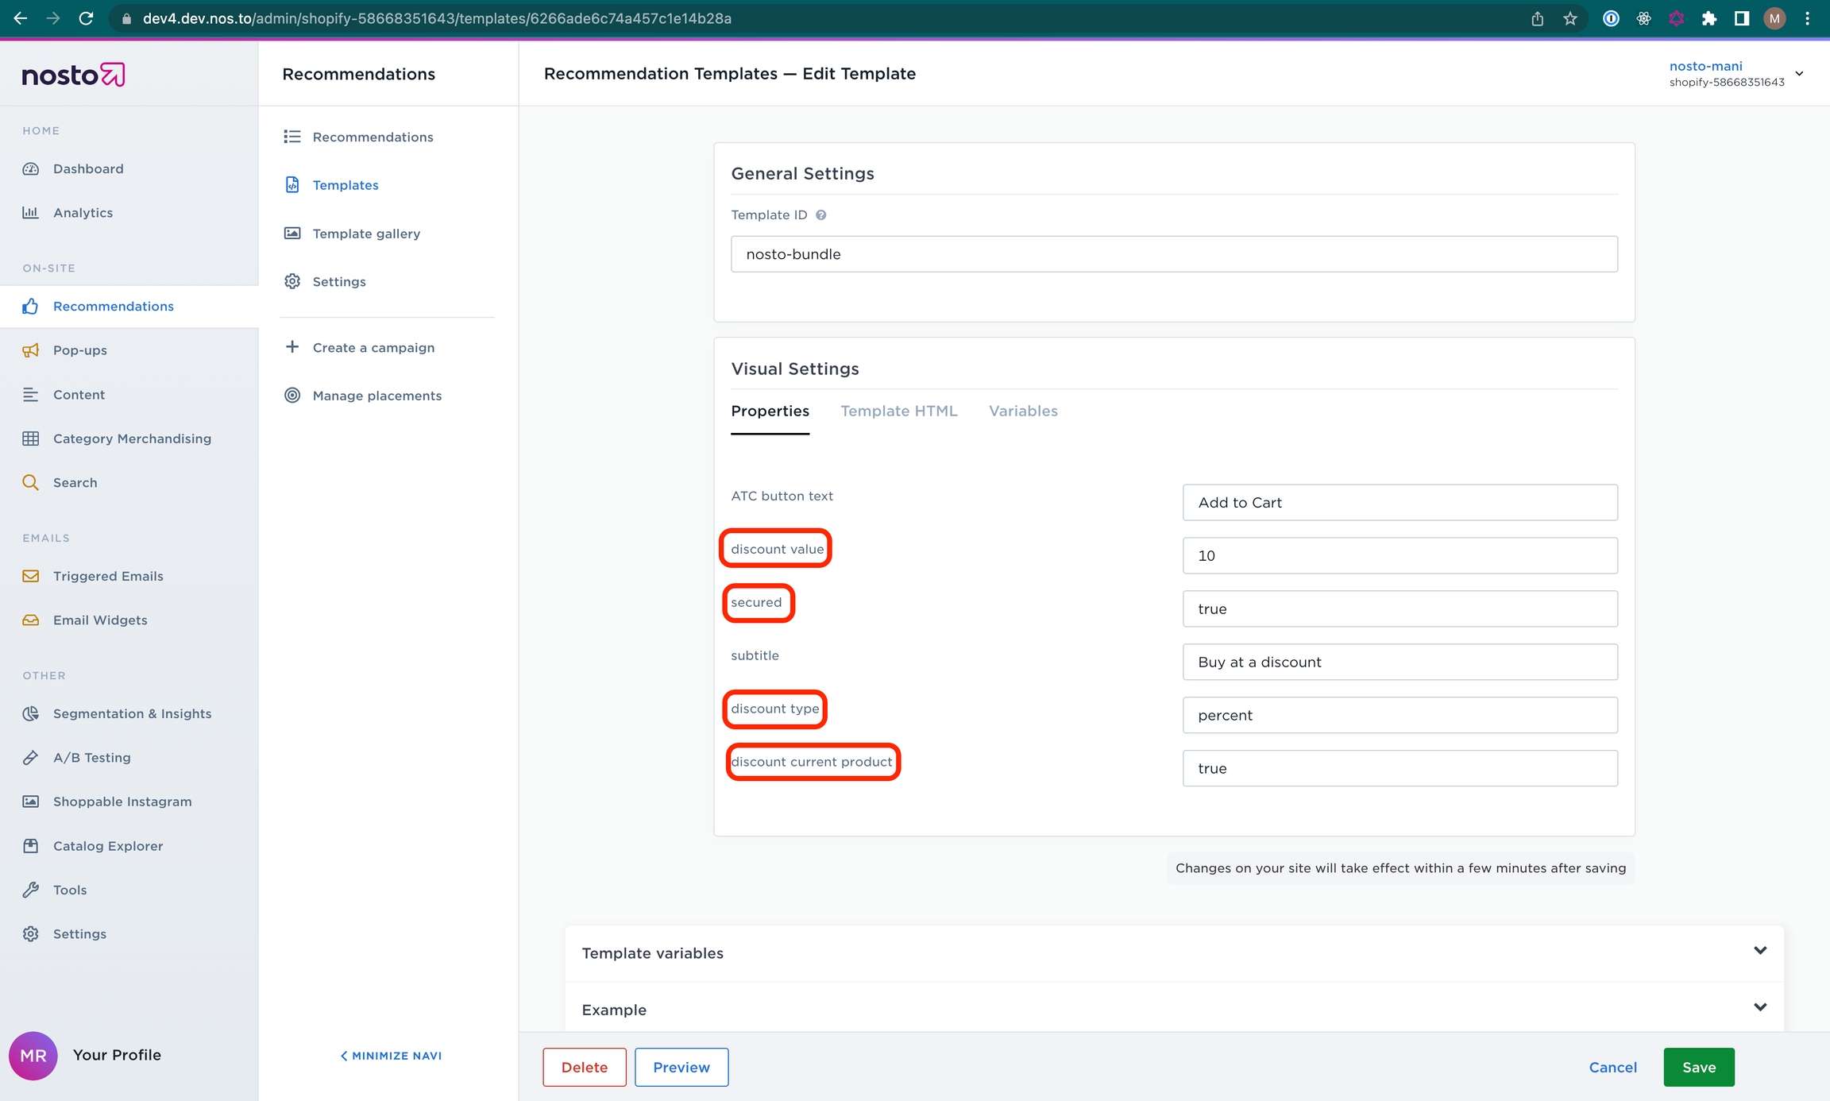Expand the Example section chevron
1830x1101 pixels.
[x=1760, y=1007]
